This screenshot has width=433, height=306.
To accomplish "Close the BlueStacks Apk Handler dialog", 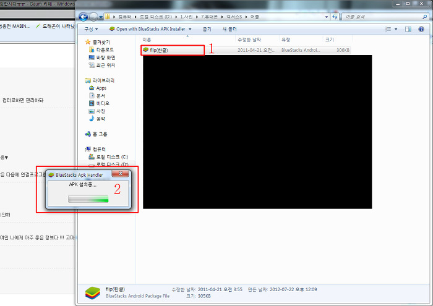I will pyautogui.click(x=121, y=173).
